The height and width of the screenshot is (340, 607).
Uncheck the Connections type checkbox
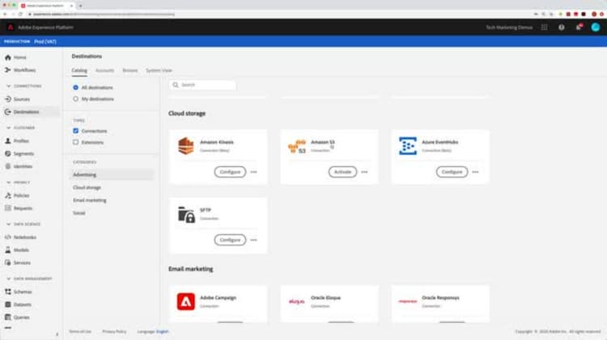pyautogui.click(x=75, y=131)
